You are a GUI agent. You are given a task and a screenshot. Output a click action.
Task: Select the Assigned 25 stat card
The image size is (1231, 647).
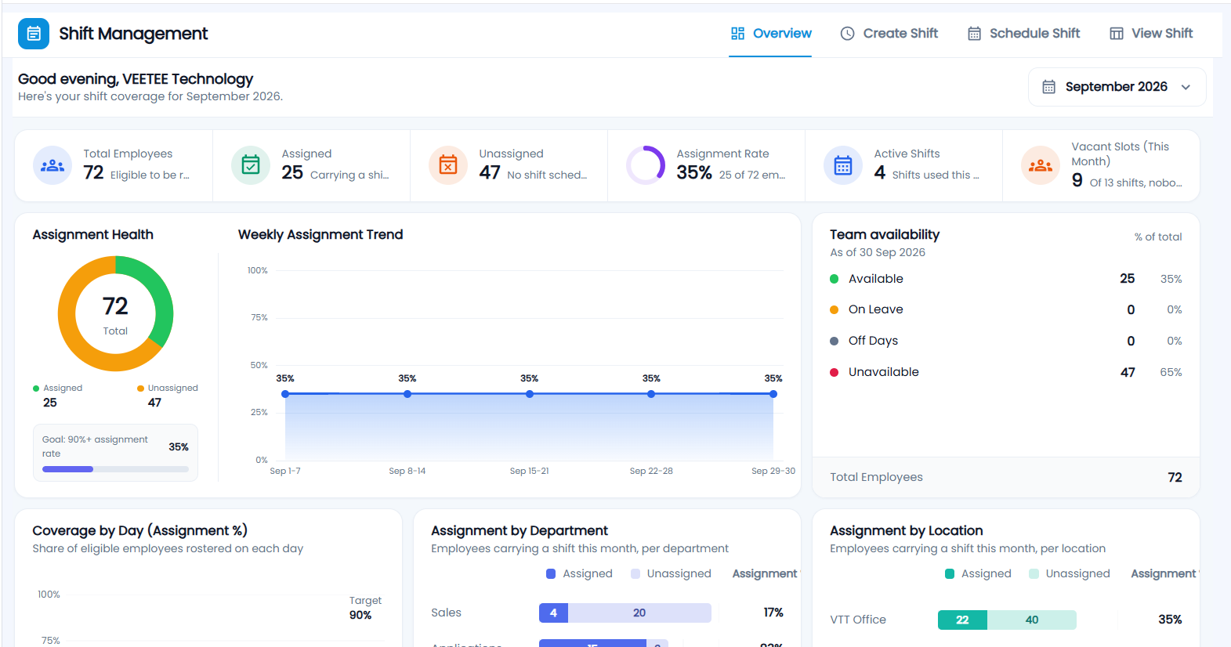point(312,165)
